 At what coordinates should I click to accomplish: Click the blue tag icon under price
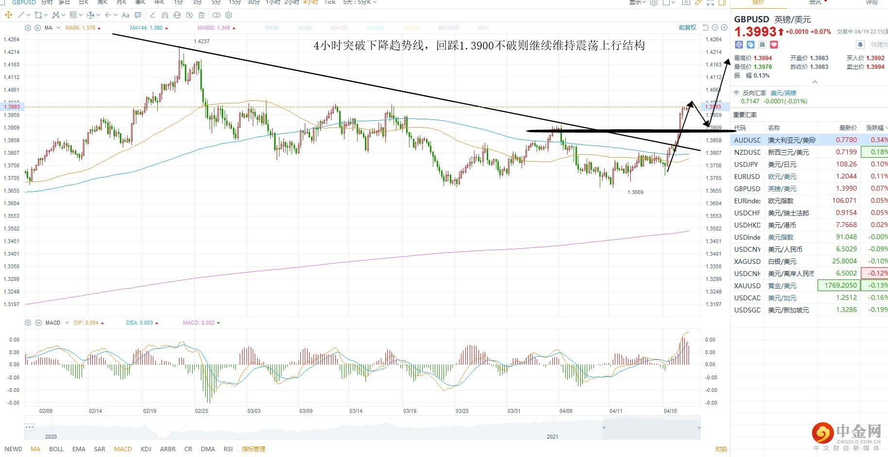click(751, 45)
